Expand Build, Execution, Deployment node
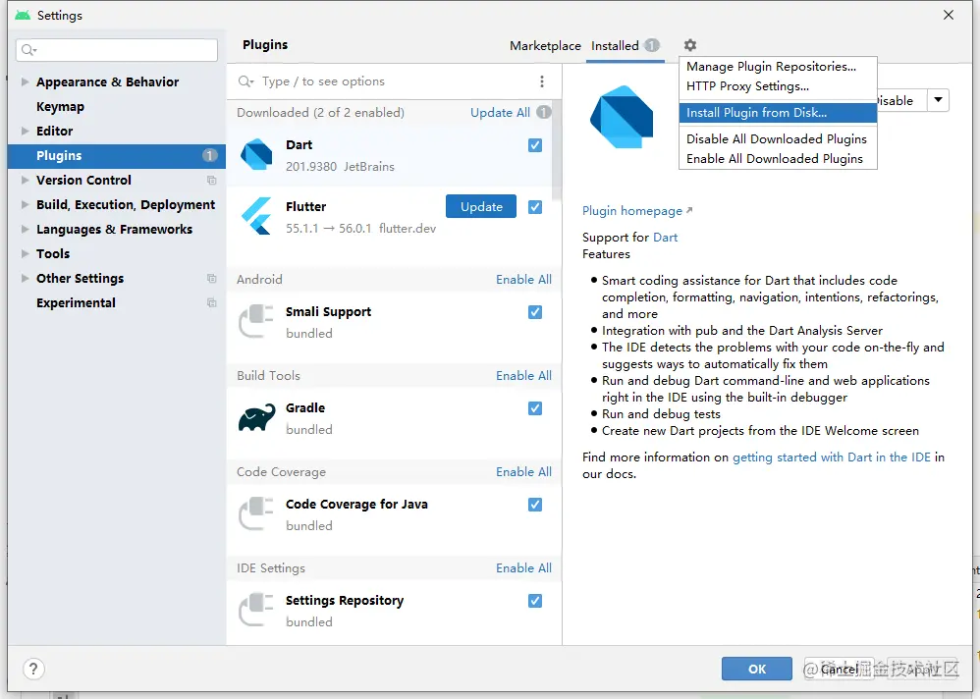Image resolution: width=980 pixels, height=699 pixels. click(25, 204)
